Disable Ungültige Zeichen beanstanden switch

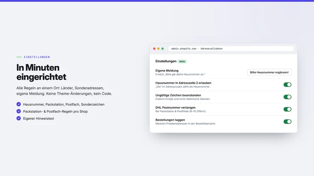[287, 97]
